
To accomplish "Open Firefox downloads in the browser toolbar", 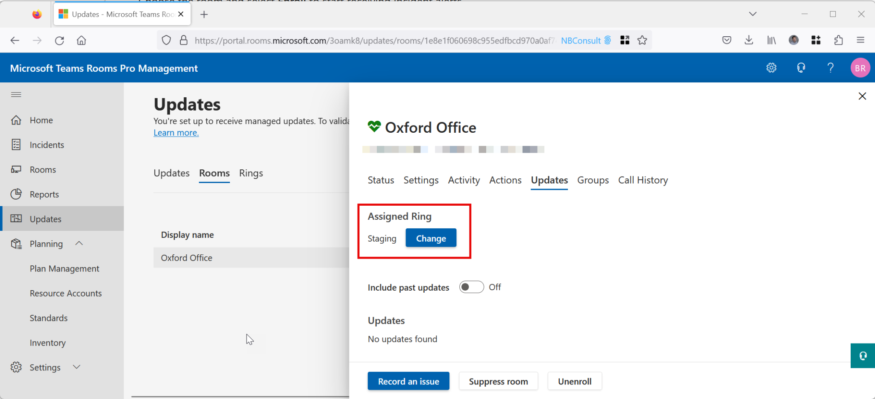I will click(749, 40).
